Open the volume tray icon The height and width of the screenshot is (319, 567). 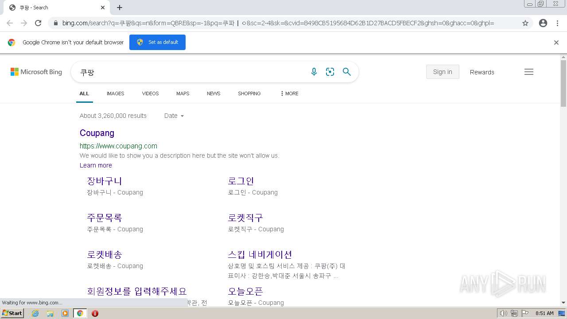click(x=503, y=313)
